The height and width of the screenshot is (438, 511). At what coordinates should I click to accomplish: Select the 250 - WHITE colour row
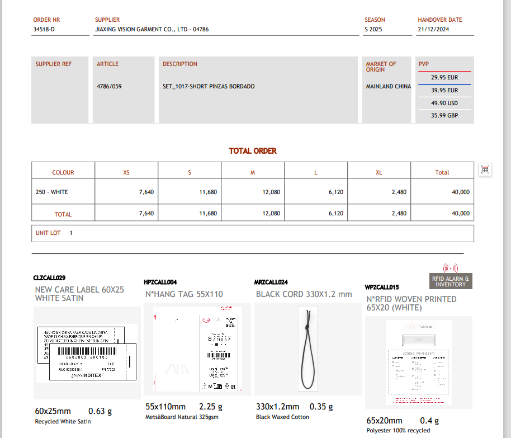pos(52,192)
